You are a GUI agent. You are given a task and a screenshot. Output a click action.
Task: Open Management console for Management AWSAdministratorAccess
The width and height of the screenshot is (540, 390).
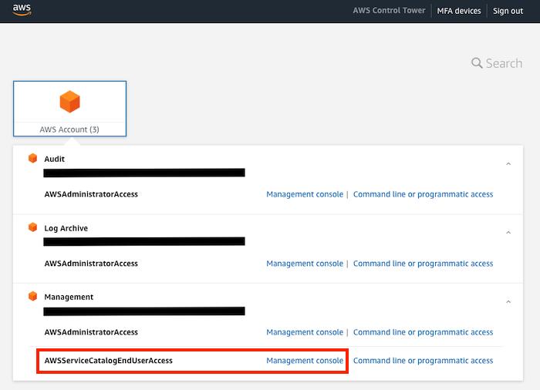305,332
